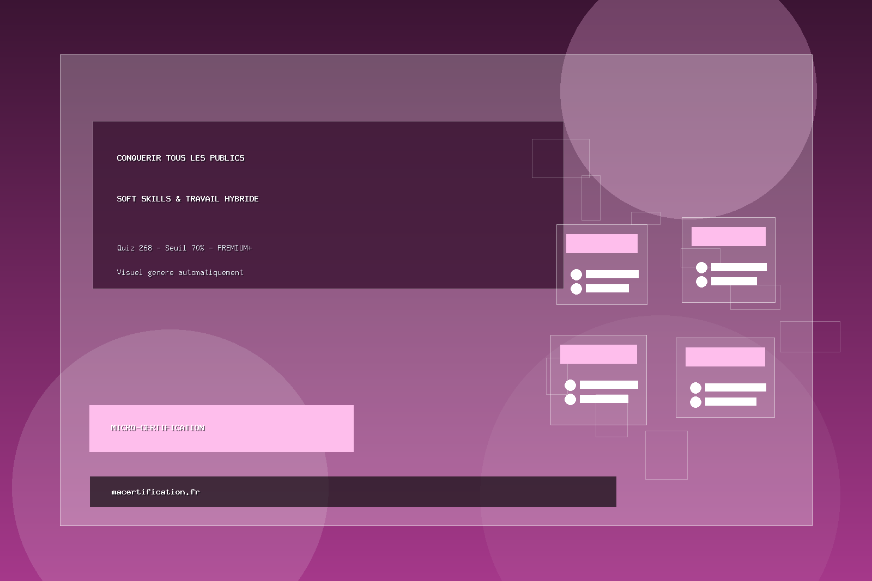Select the "SOFT SKILLS & TRAVAIL HYBRIDE" title
This screenshot has width=872, height=581.
coord(187,199)
